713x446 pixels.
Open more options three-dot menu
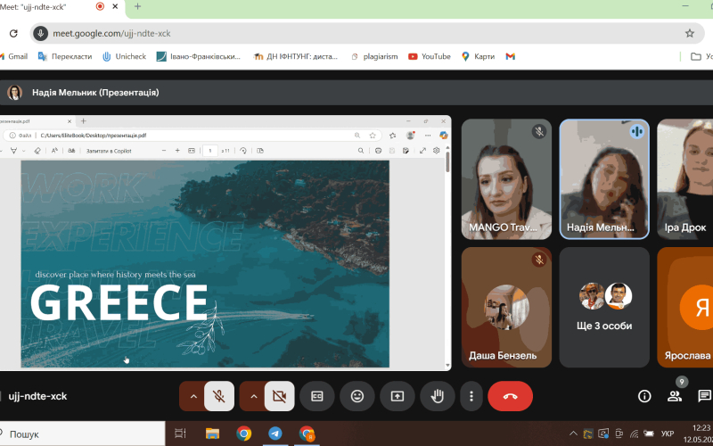[471, 396]
